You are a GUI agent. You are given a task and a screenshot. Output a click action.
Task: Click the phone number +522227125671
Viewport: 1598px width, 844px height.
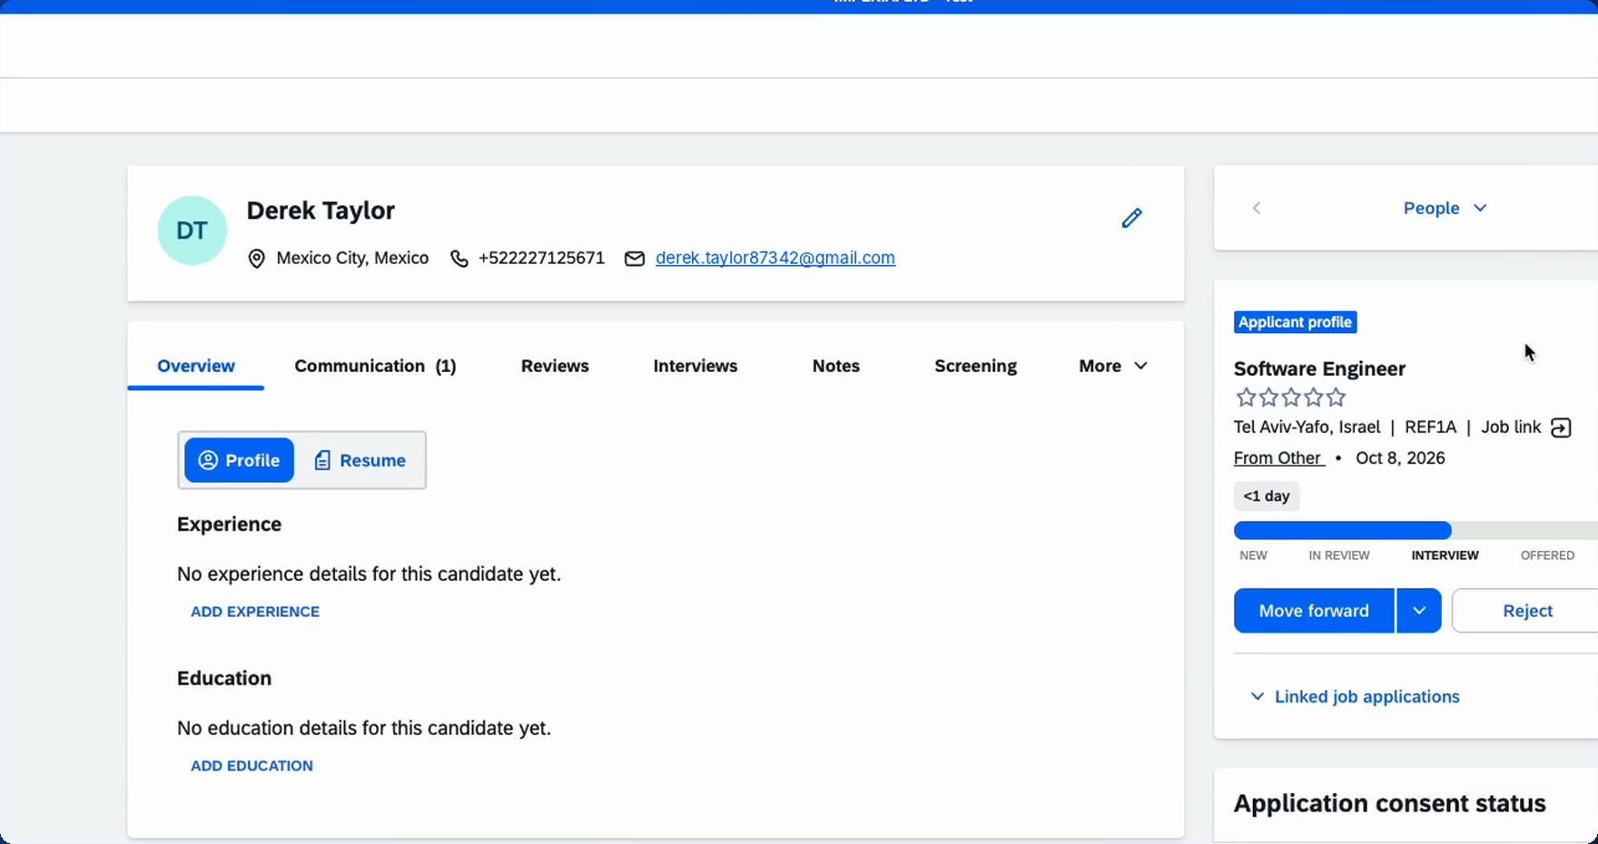[541, 258]
